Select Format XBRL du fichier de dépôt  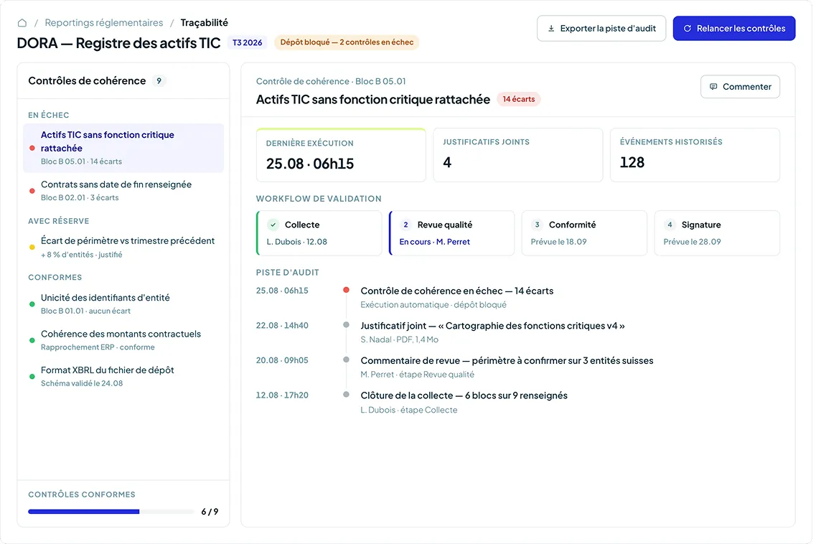[123, 376]
